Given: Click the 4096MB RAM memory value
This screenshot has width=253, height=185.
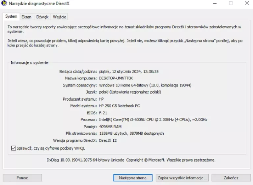Looking at the screenshot, I should [110, 127].
